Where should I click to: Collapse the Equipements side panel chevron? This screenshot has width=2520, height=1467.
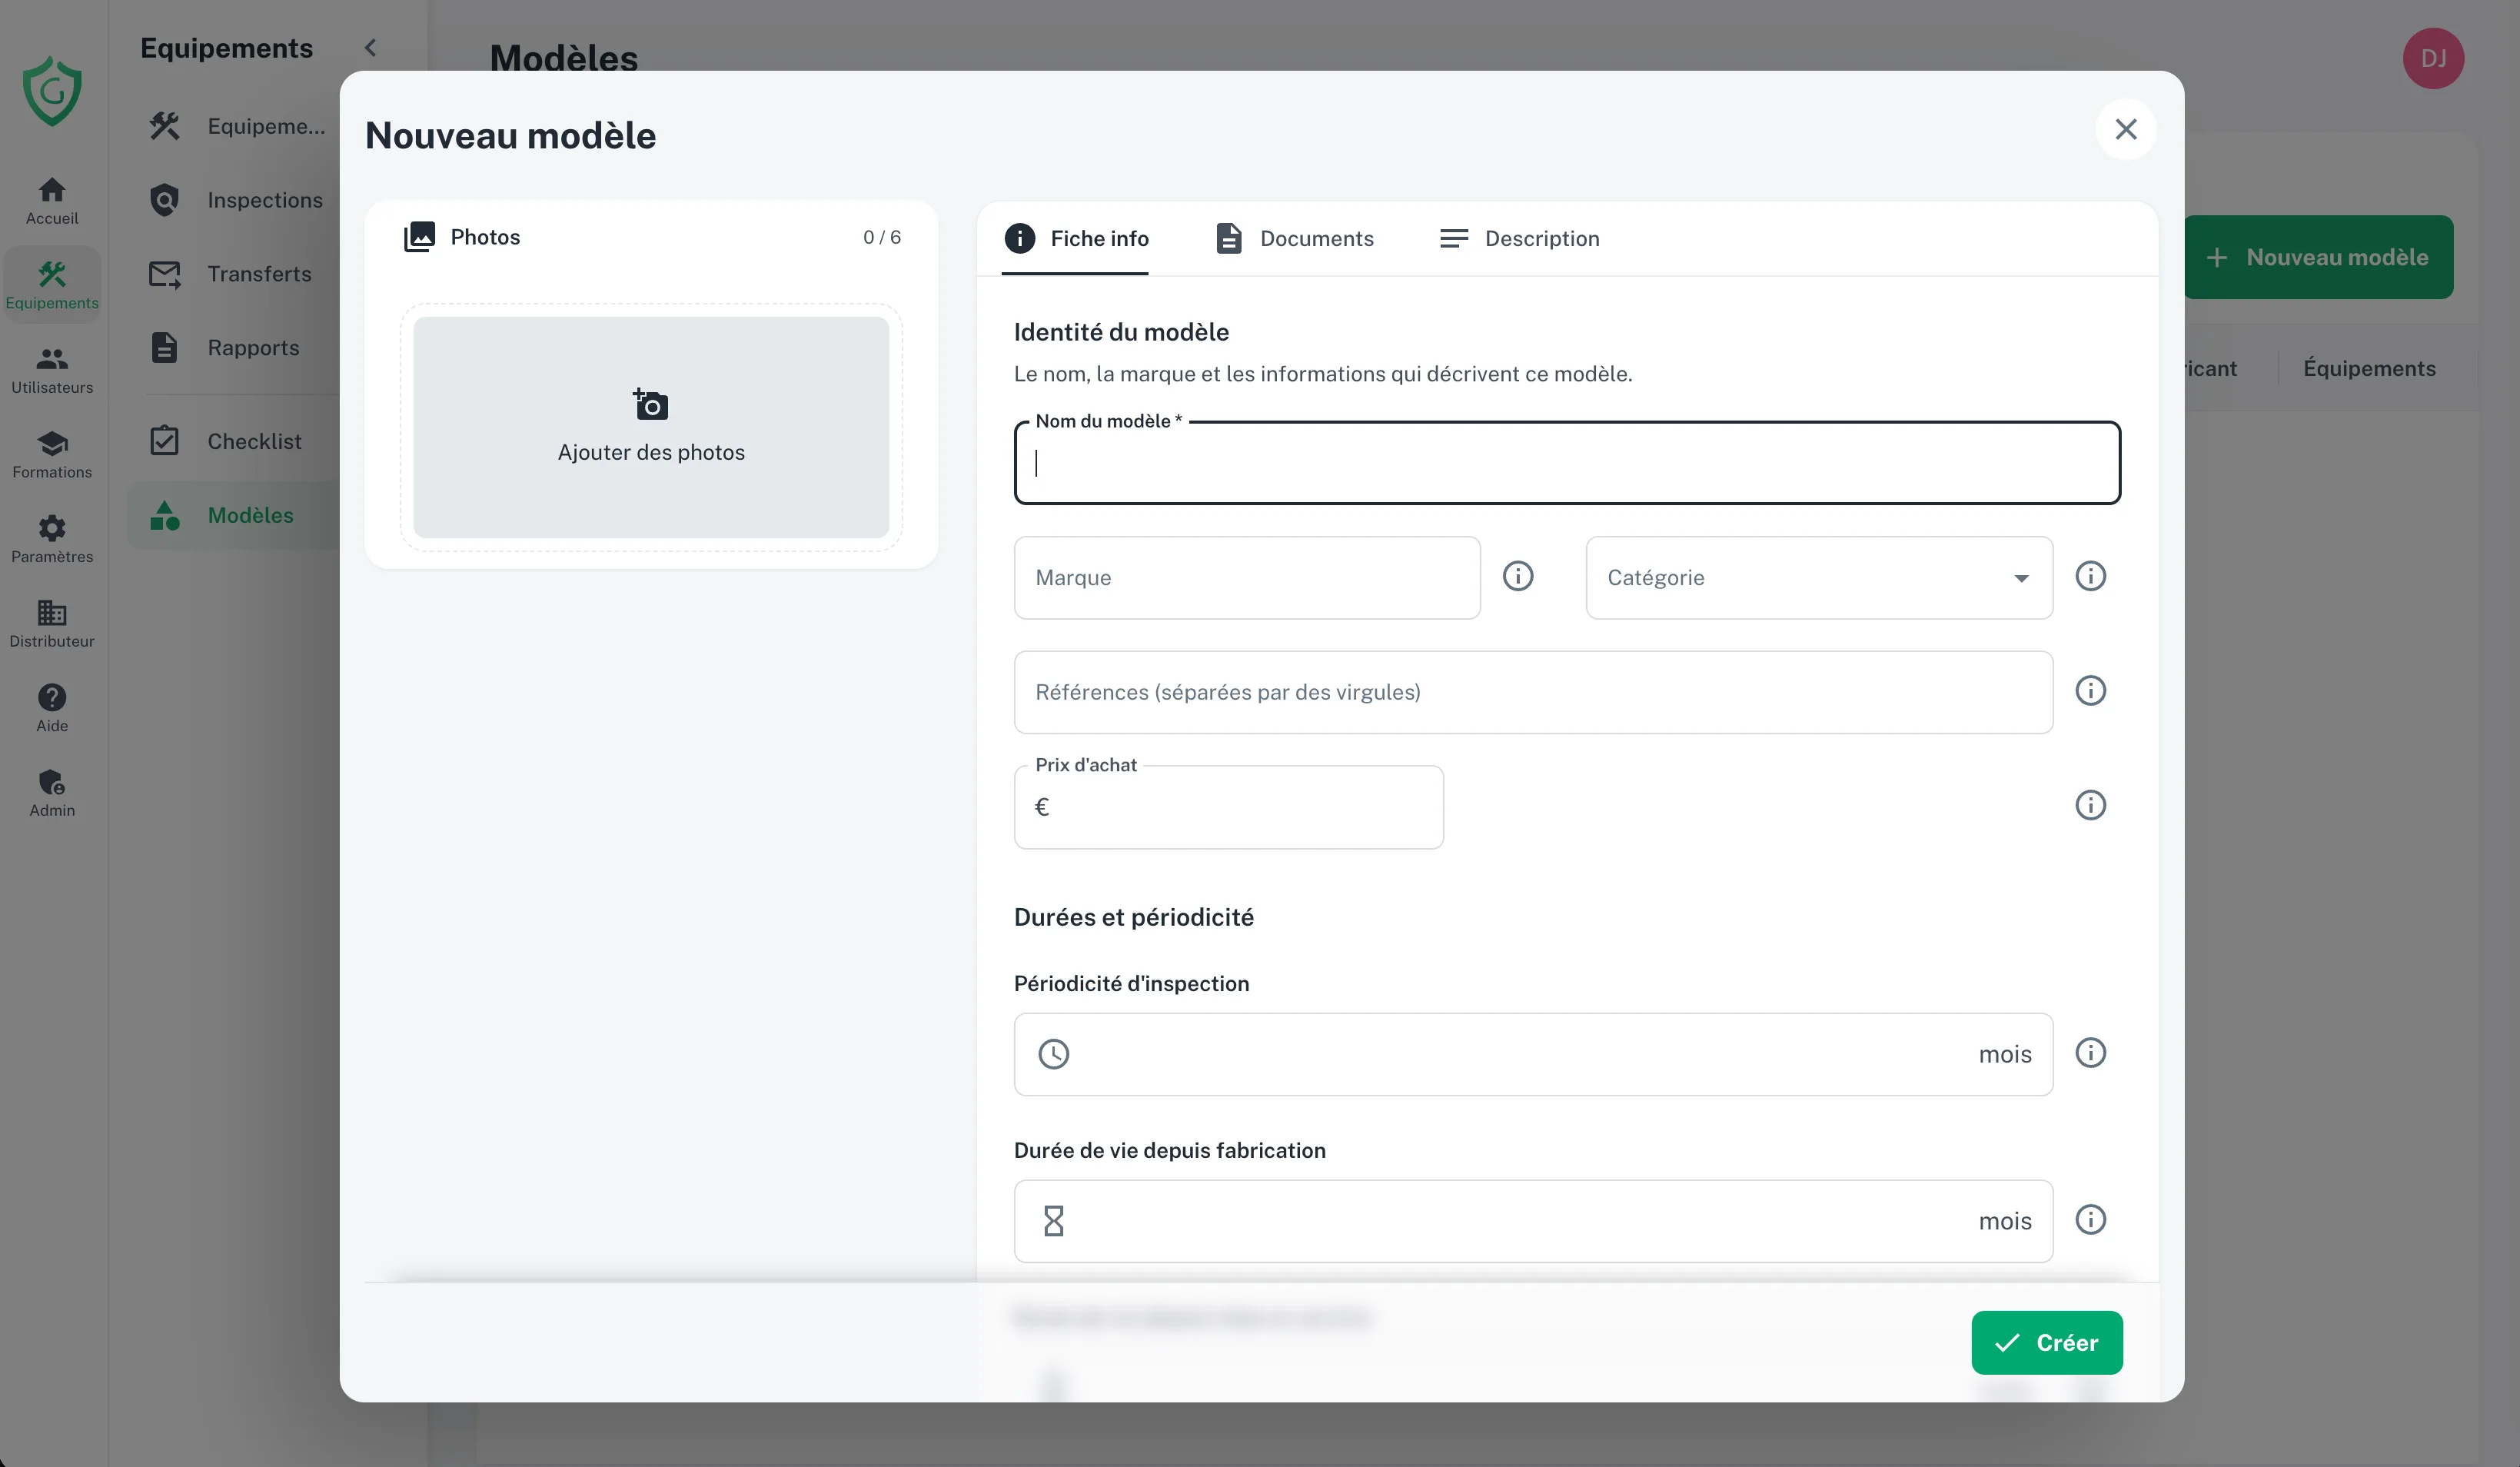click(x=371, y=48)
